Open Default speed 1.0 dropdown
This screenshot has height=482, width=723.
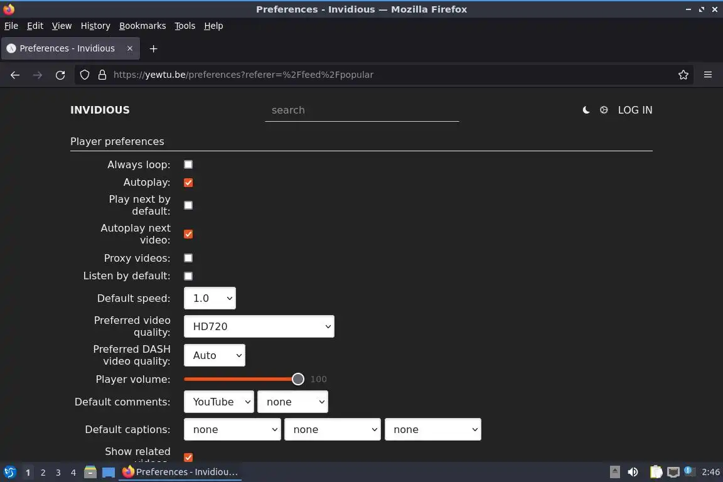point(210,298)
